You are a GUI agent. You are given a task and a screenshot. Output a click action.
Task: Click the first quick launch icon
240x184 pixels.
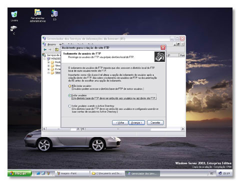[x=38, y=173]
